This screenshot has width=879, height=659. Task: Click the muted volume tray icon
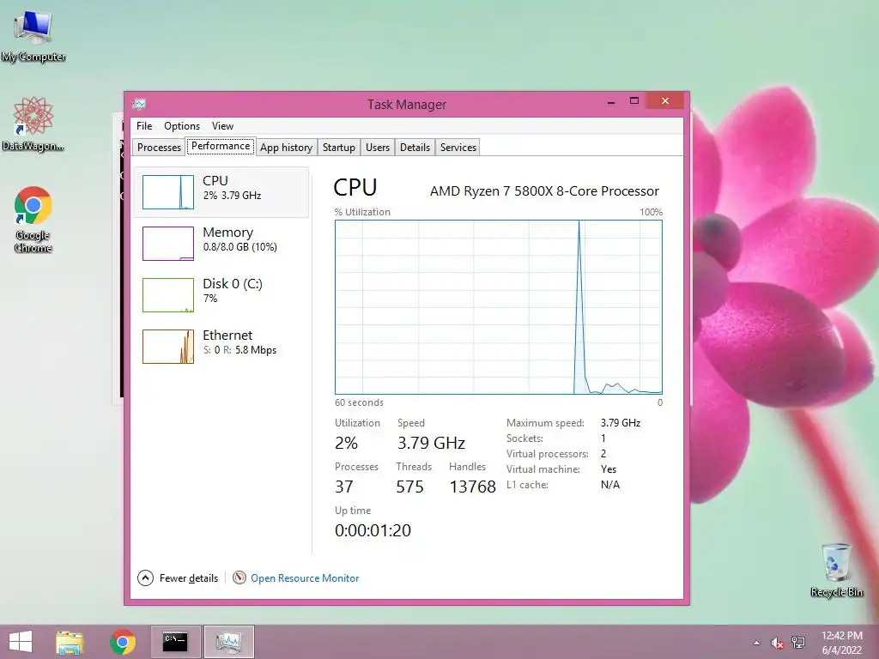click(x=777, y=643)
